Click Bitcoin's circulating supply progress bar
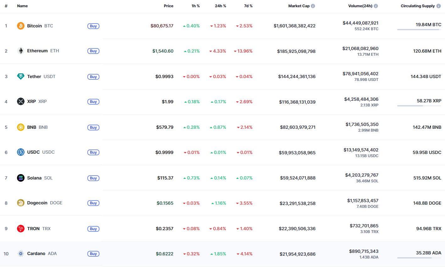Screen dimensions: 445x267 click(419, 30)
